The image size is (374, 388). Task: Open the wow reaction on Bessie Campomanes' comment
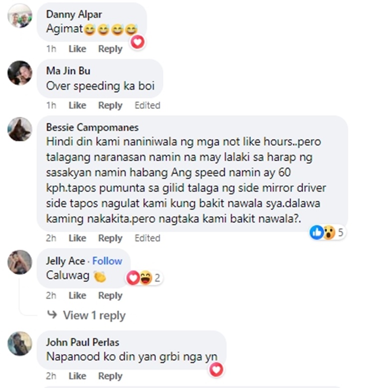[329, 233]
